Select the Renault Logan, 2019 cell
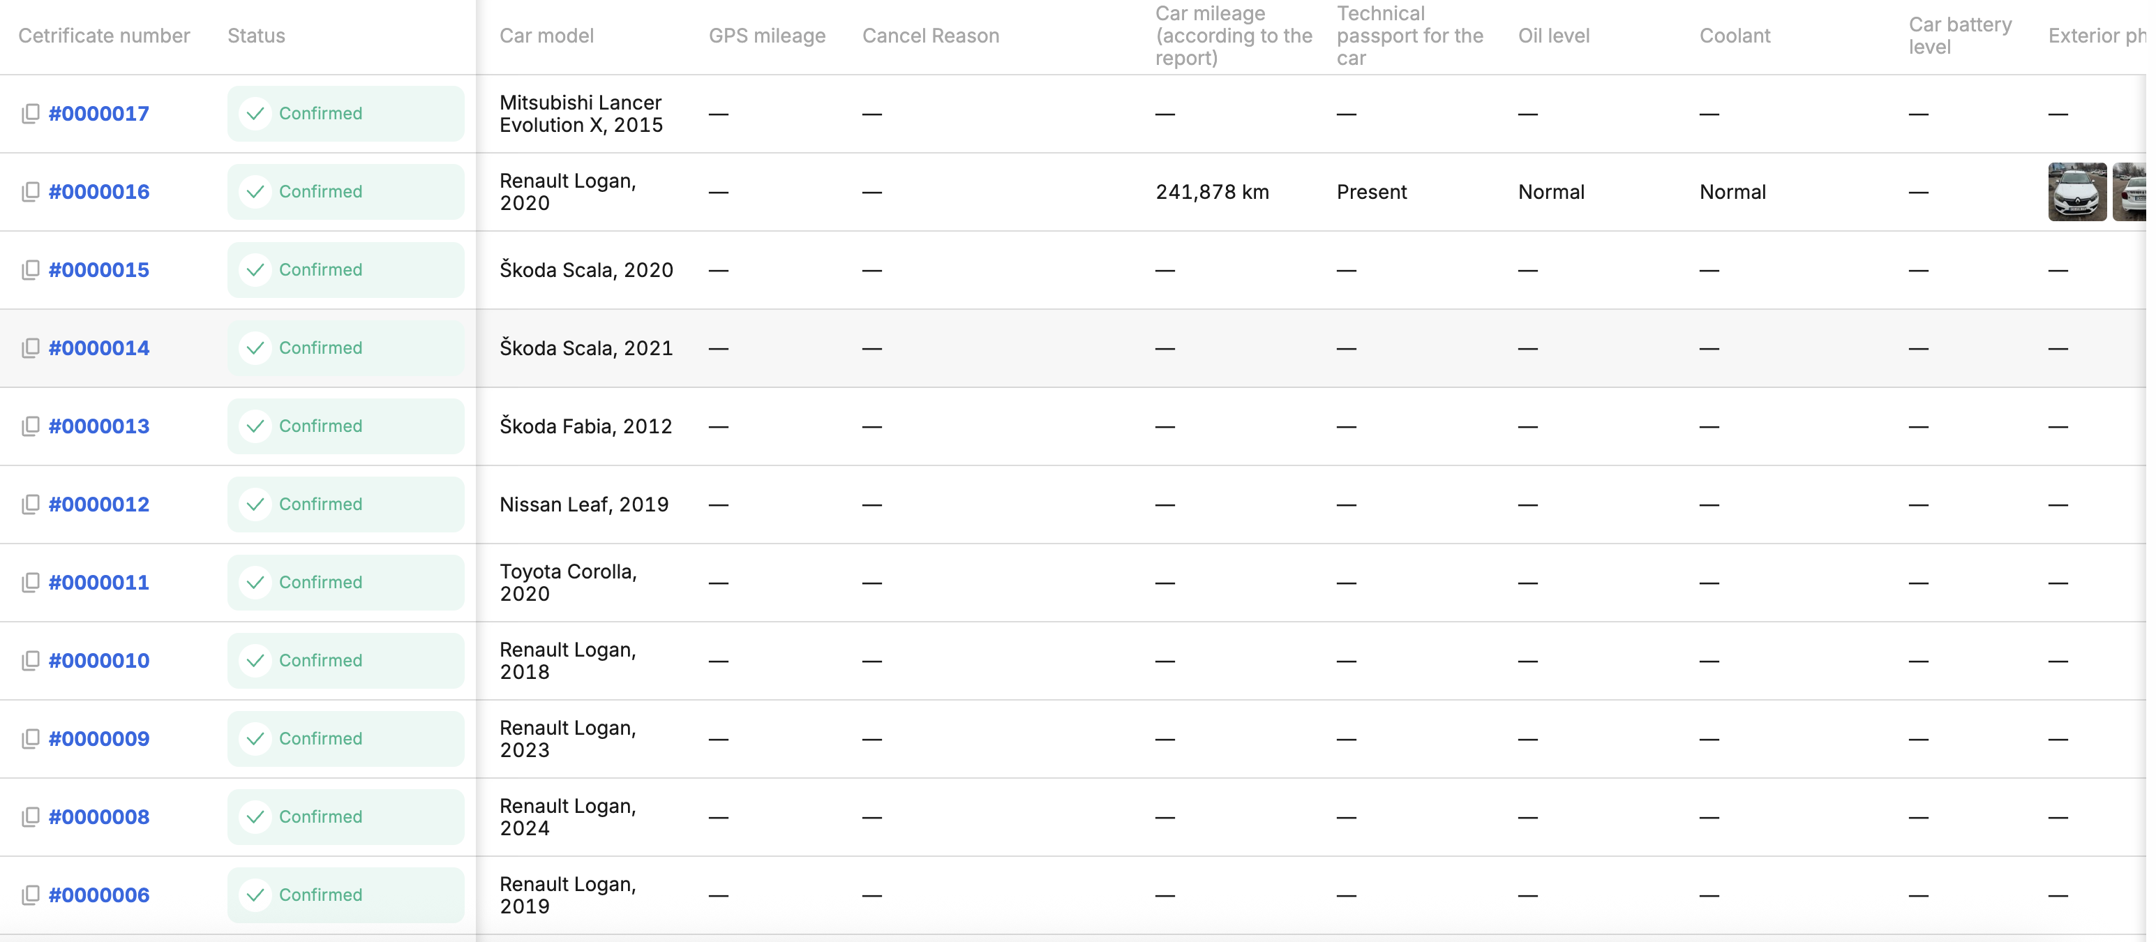 567,895
